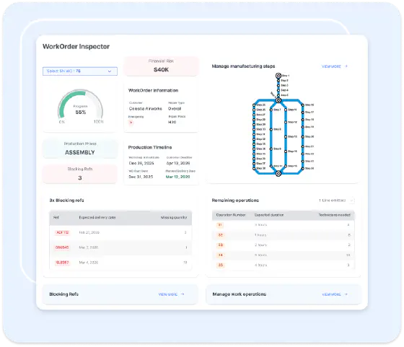The image size is (404, 347).
Task: Click the Blocking Refs count card showing 3
Action: [80, 174]
